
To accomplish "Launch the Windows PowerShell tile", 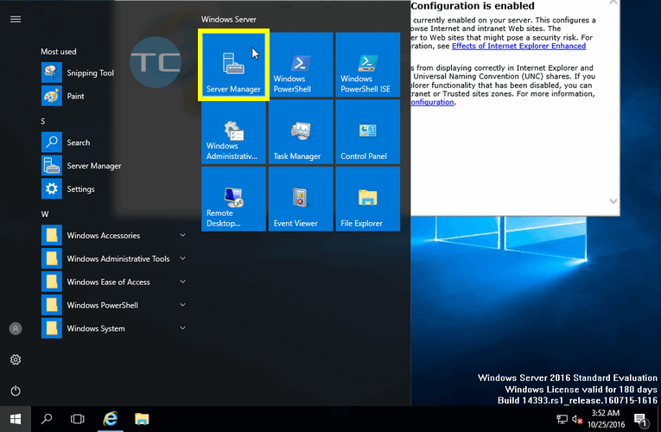I will (301, 65).
